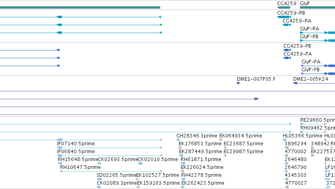Select the RE29660.5prime EST
This screenshot has height=189, width=335.
[313, 124]
